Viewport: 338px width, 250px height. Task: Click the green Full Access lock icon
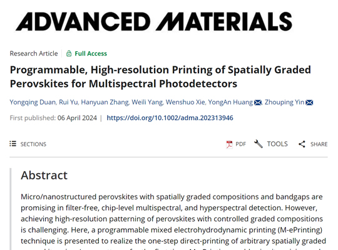point(69,53)
